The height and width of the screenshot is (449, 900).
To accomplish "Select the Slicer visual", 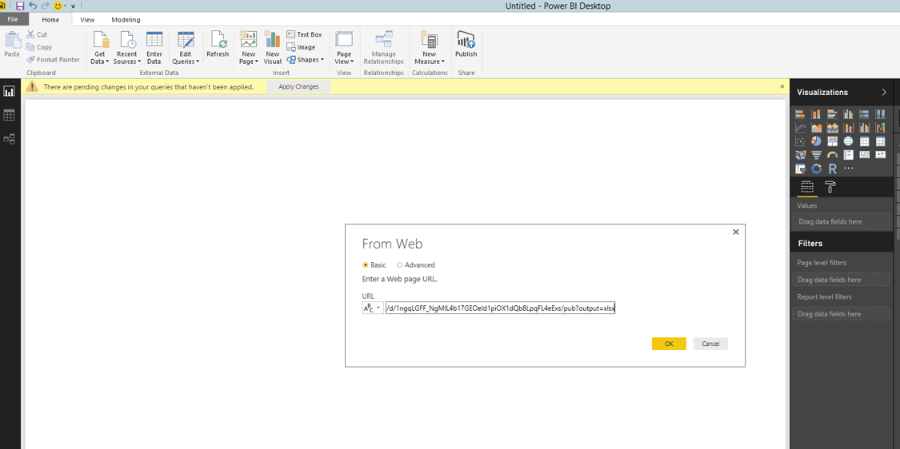I will tap(800, 169).
